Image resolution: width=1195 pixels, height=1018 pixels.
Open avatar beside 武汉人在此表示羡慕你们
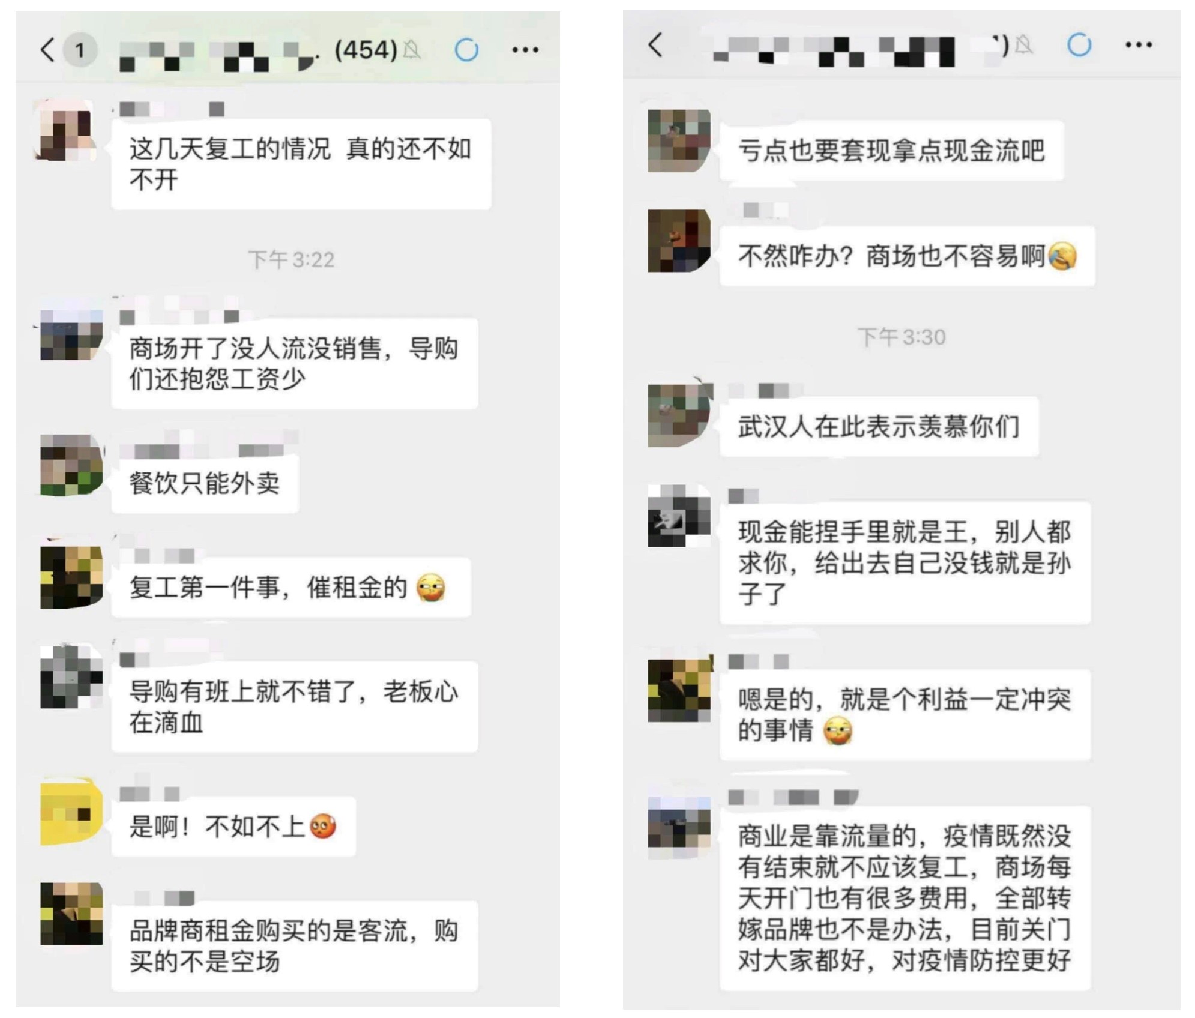(x=679, y=415)
